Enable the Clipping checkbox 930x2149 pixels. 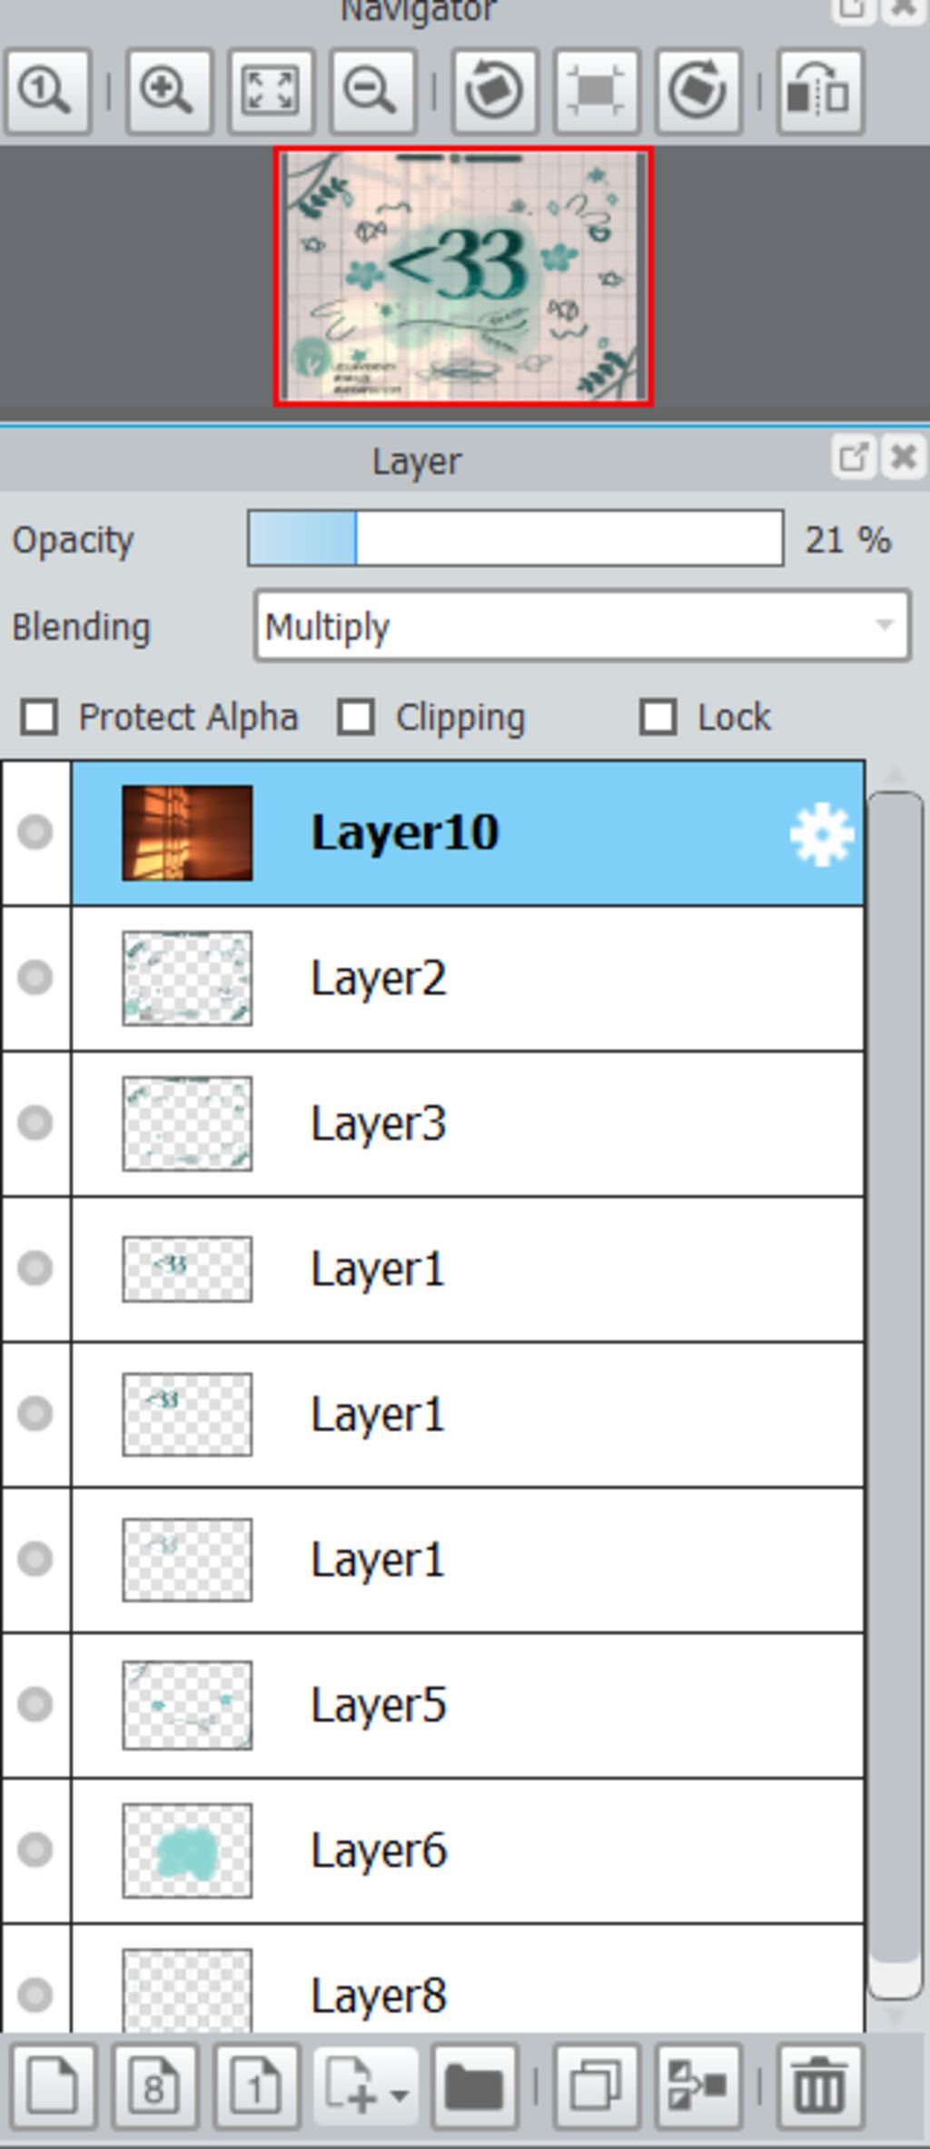[355, 717]
